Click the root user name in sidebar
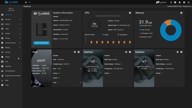Viewport: 192px width, 108px height. 12,8
